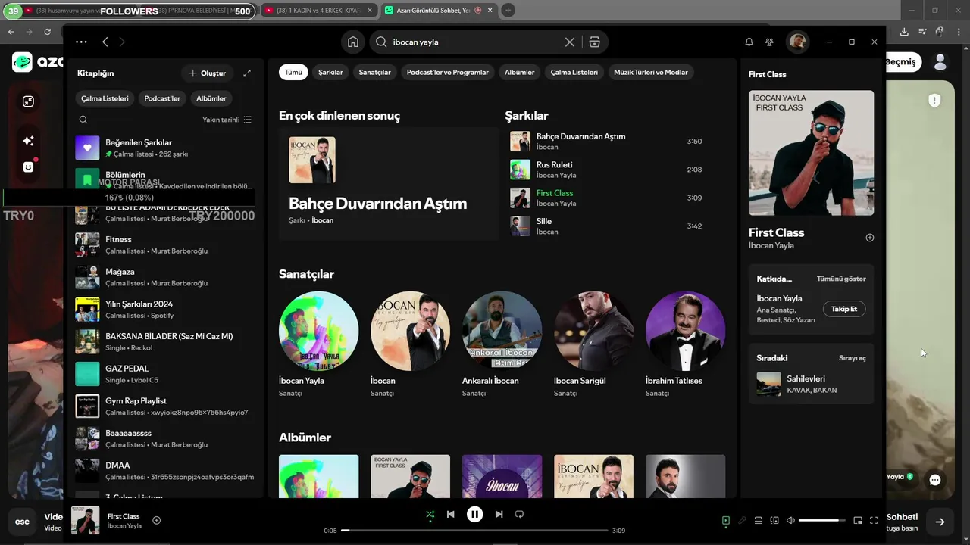Open the notifications bell
970x545 pixels.
click(x=749, y=42)
